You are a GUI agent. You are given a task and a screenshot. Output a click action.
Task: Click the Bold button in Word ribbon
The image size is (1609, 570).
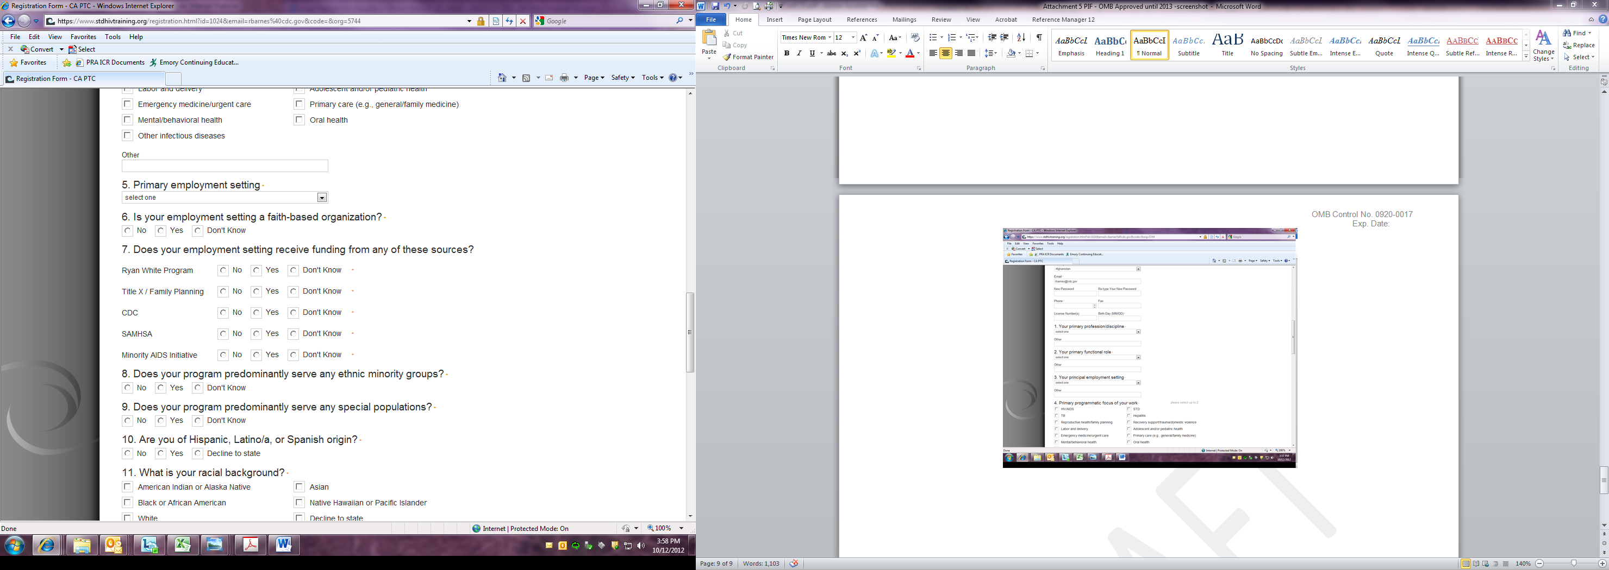[x=787, y=54]
